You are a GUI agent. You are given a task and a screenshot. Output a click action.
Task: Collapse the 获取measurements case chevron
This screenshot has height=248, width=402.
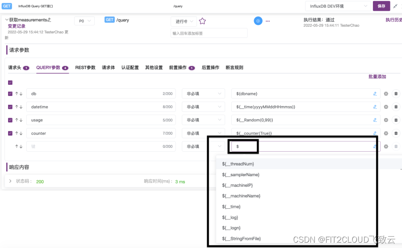[7, 20]
